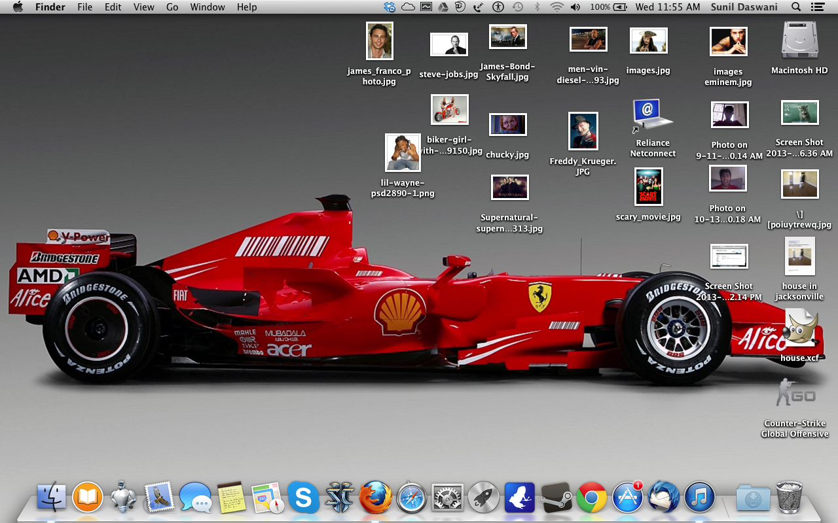Open the volume control in menu bar
The width and height of the screenshot is (838, 523).
(575, 7)
